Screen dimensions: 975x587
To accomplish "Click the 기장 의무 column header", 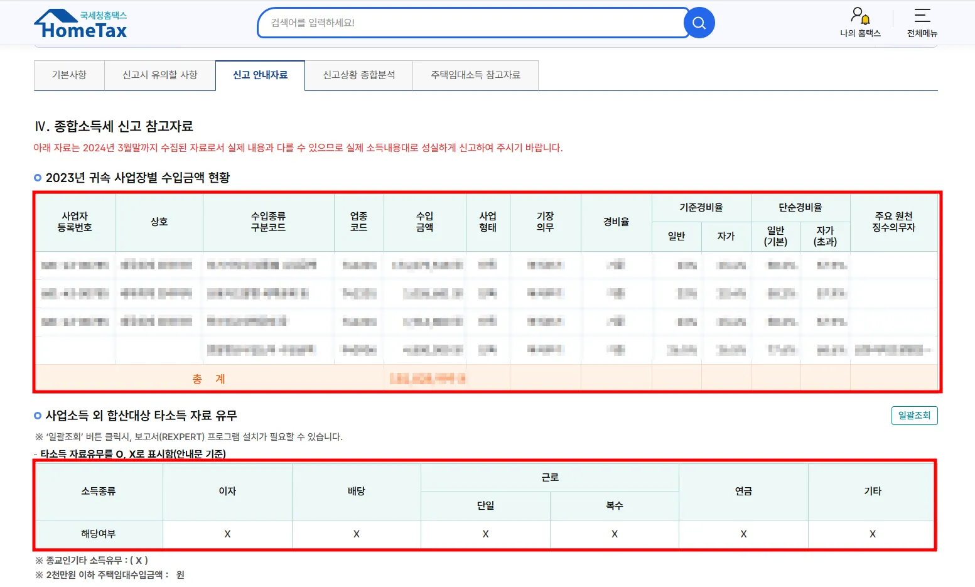I will [546, 222].
